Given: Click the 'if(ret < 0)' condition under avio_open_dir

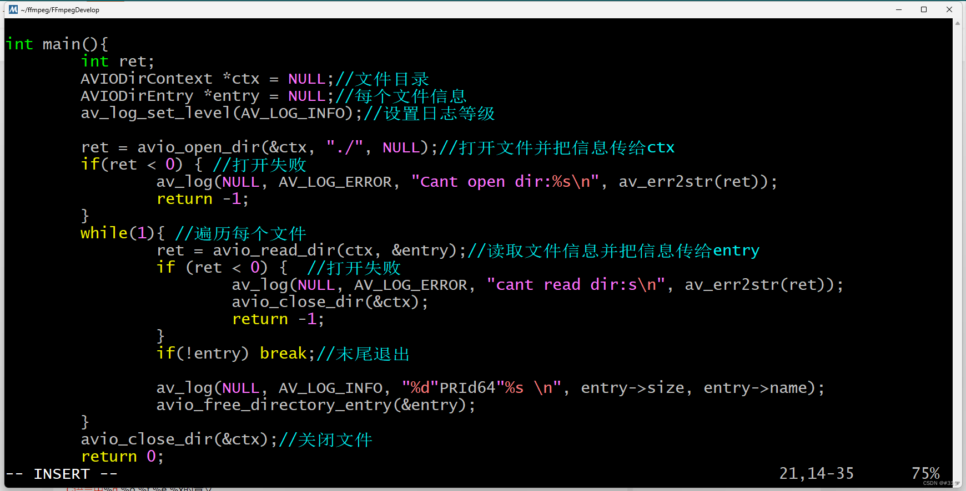Looking at the screenshot, I should [132, 165].
